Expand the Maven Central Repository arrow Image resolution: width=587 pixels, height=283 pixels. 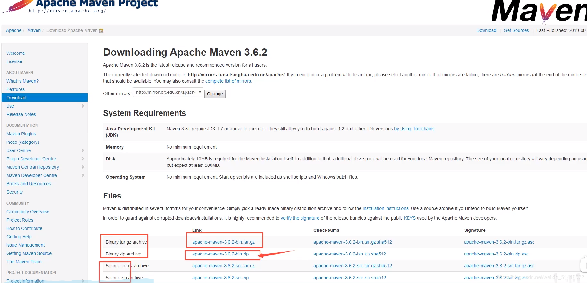point(83,167)
